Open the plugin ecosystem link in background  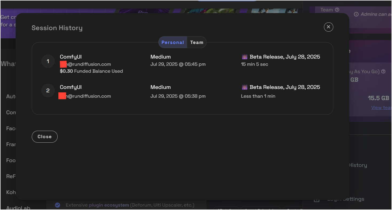point(109,205)
